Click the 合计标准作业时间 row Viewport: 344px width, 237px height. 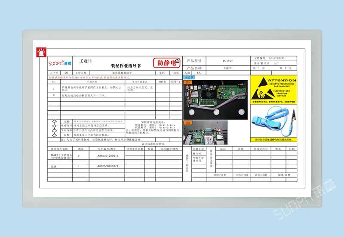pos(115,144)
